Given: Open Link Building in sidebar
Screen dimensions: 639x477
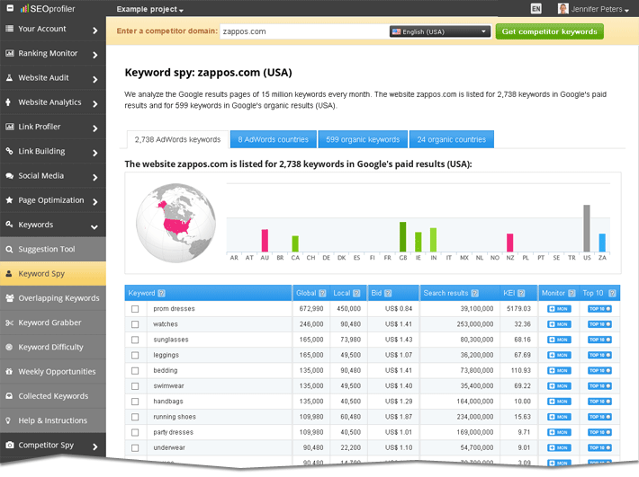Looking at the screenshot, I should pyautogui.click(x=53, y=151).
